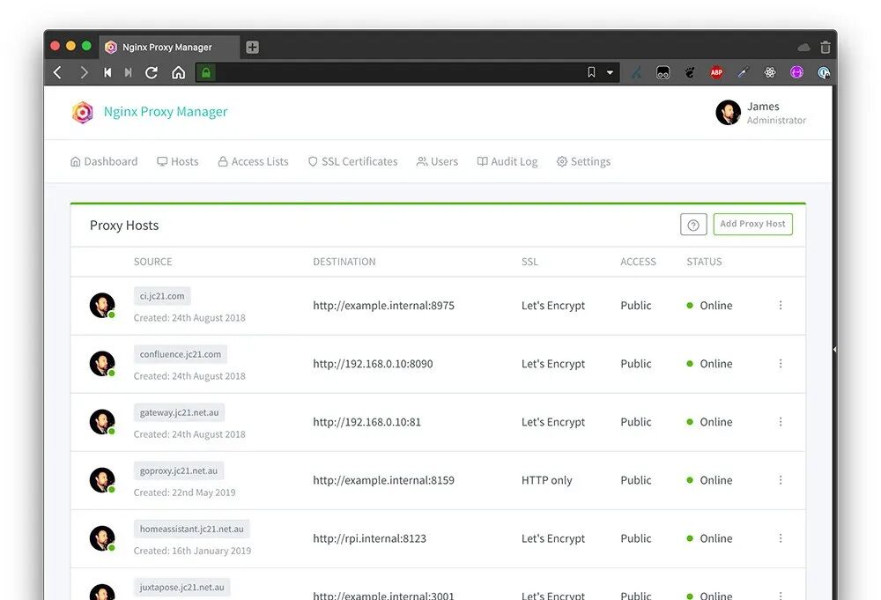Open SSL Certificates page
Viewport: 881px width, 600px height.
coord(353,162)
